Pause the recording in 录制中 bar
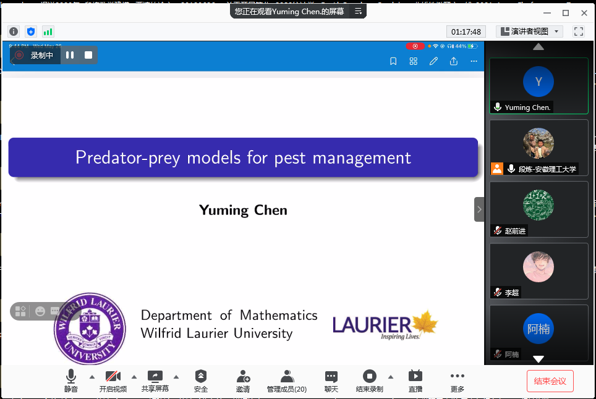 [70, 55]
